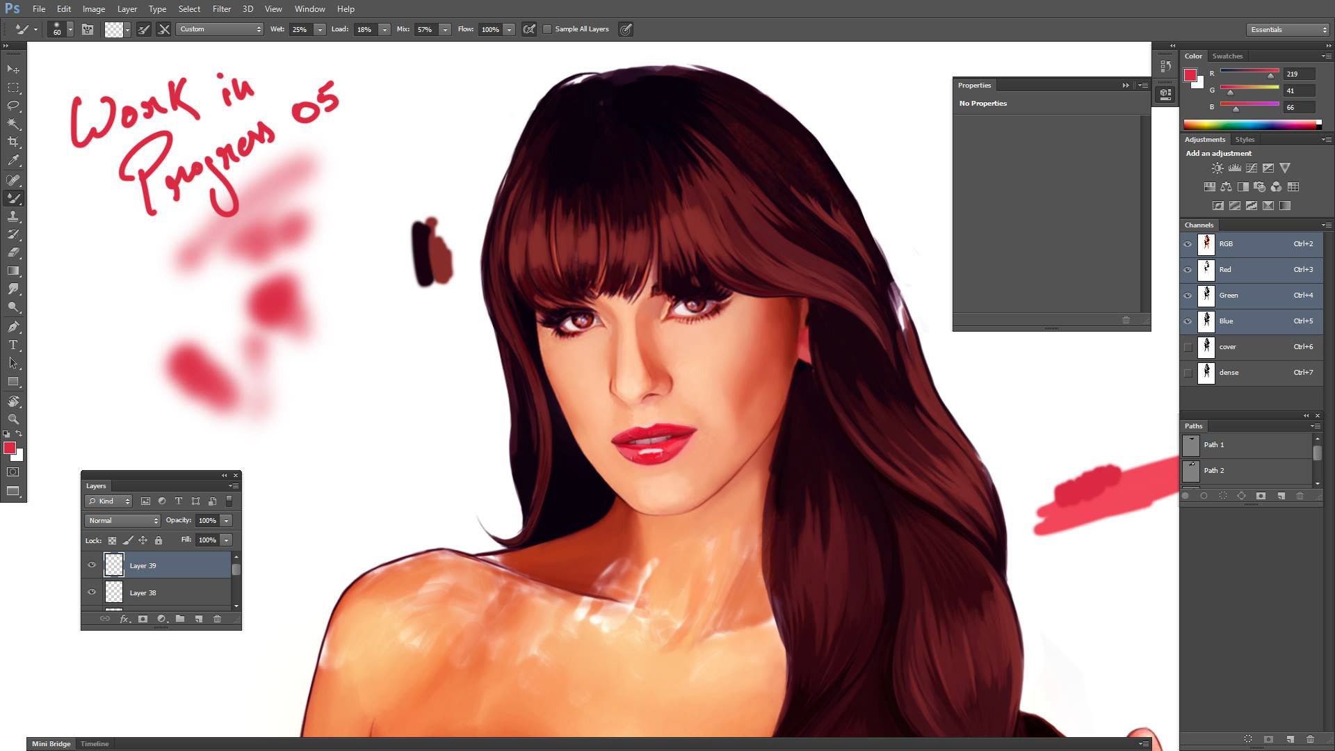The image size is (1335, 751).
Task: Open Normal blend mode dropdown
Action: 122,520
